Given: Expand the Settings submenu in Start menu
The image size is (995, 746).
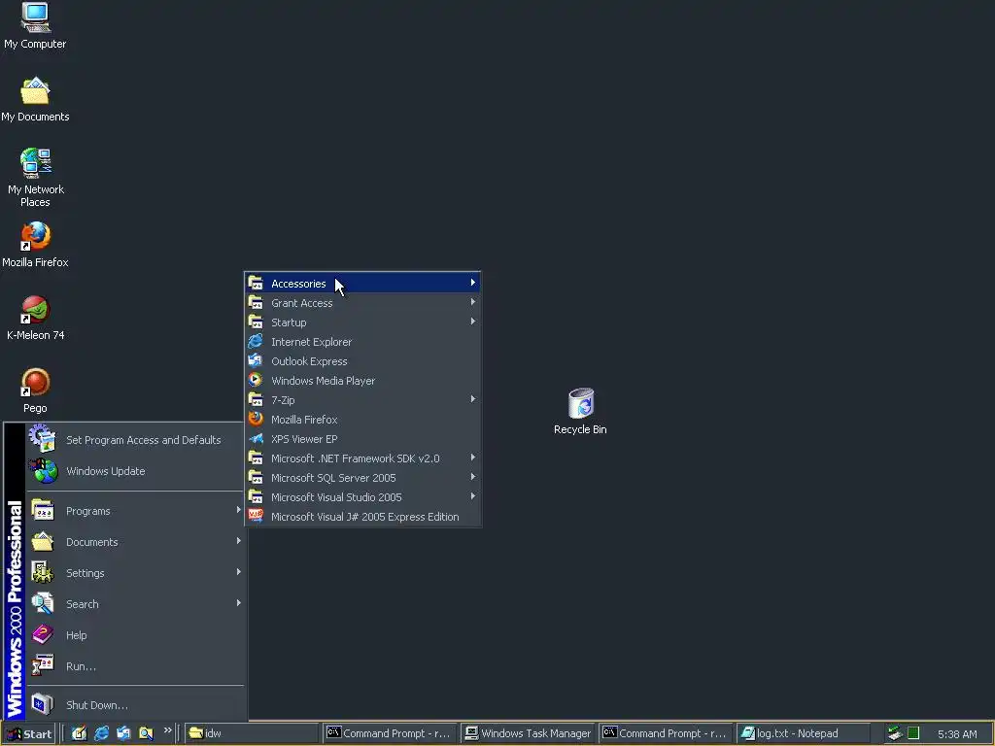Looking at the screenshot, I should coord(135,573).
